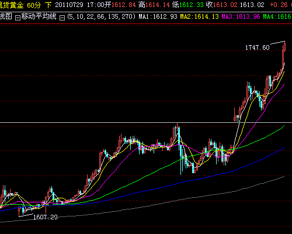Click the +0.26 price change value
292x234 pixels.
coord(279,5)
